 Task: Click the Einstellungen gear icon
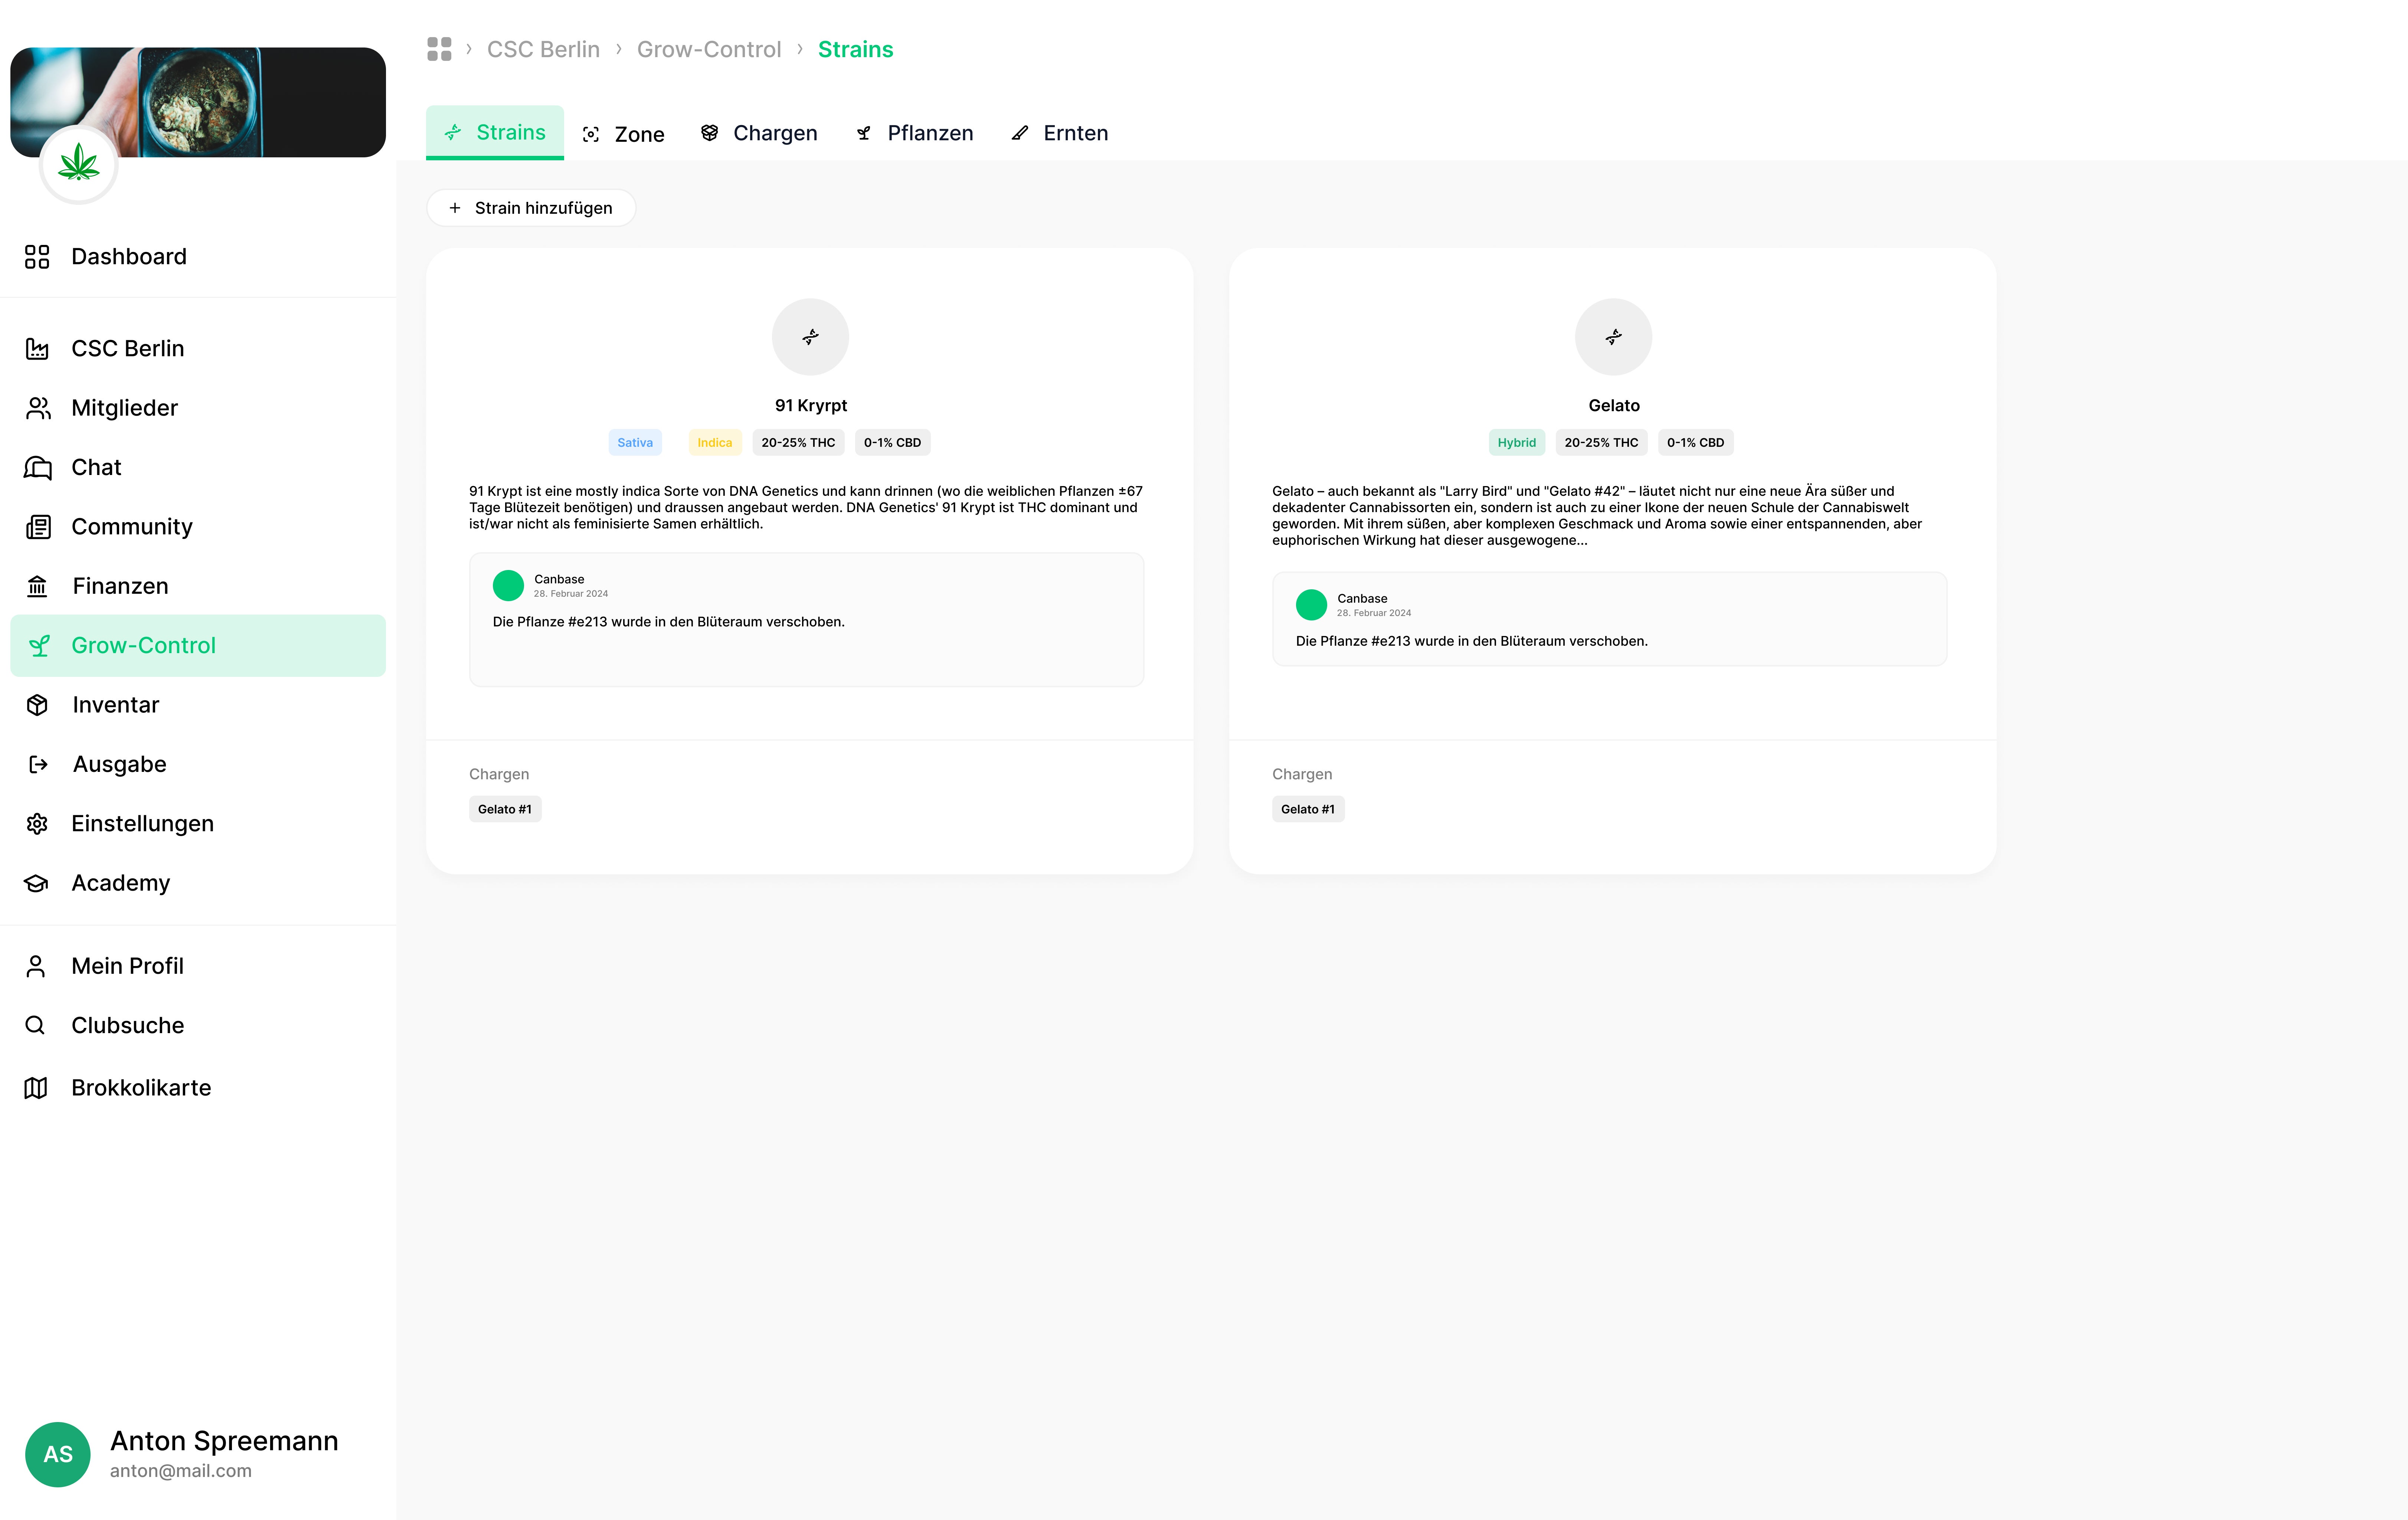tap(37, 823)
